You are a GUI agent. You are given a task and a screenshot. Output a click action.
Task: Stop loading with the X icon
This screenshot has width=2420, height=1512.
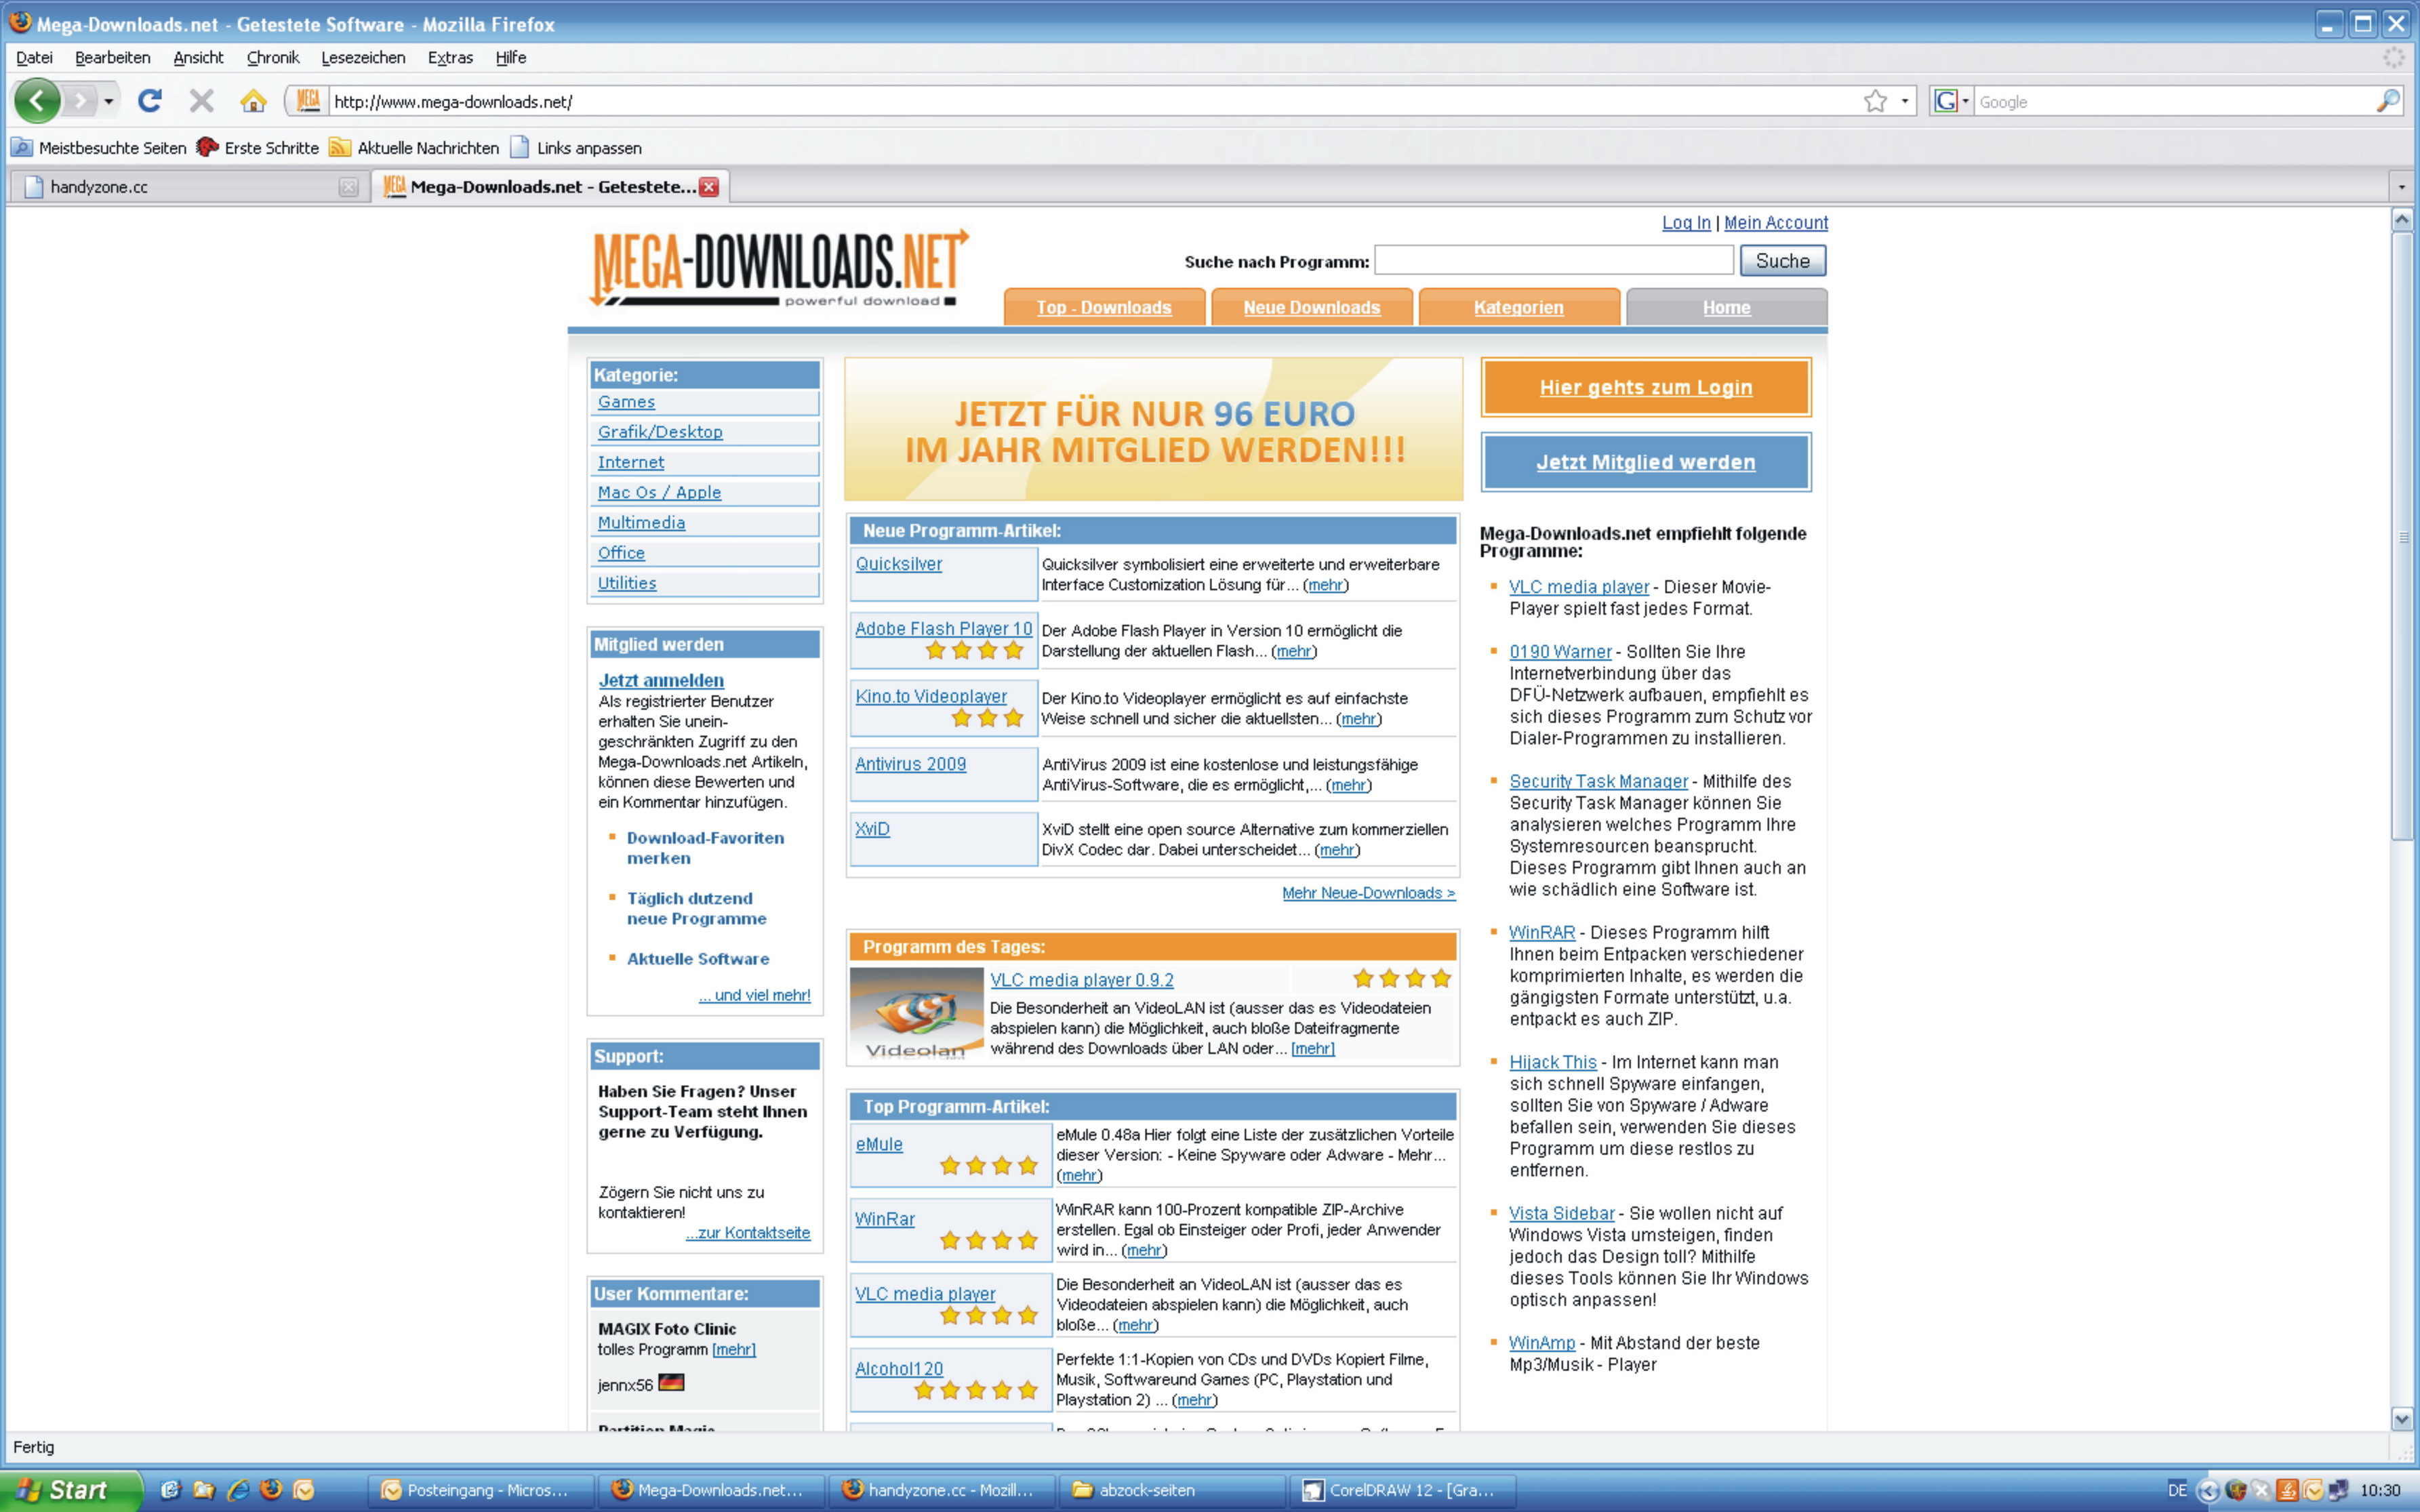pos(202,101)
